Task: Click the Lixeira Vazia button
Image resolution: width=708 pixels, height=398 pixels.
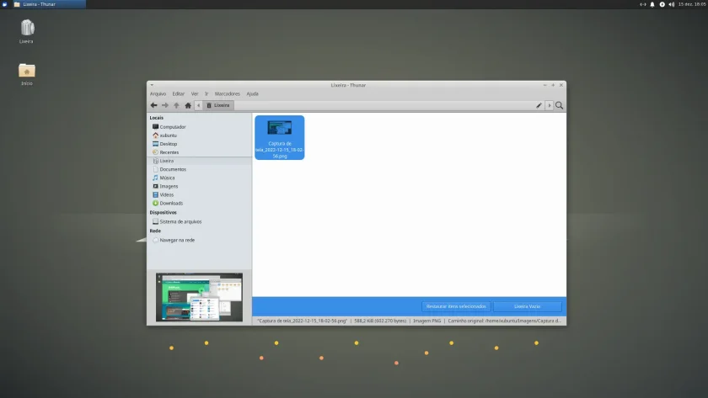Action: (x=527, y=306)
